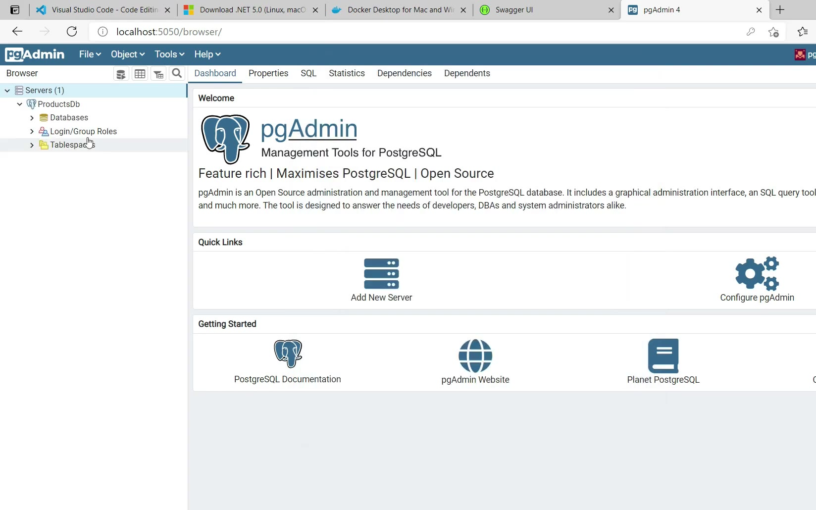Open the Search Objects magnifier icon
Image resolution: width=816 pixels, height=510 pixels.
[x=177, y=74]
